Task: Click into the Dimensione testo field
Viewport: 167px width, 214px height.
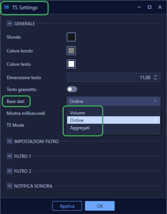Action: [114, 77]
